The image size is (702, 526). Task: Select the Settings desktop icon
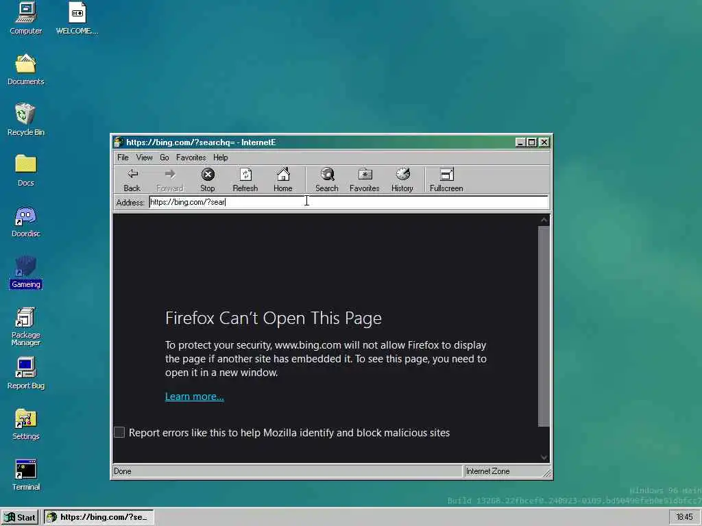(26, 425)
